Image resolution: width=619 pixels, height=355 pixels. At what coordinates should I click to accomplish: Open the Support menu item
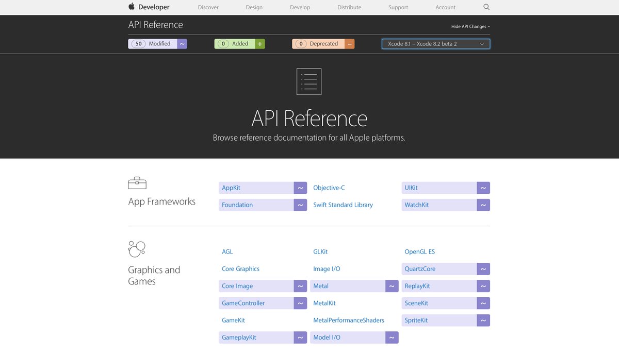point(398,7)
